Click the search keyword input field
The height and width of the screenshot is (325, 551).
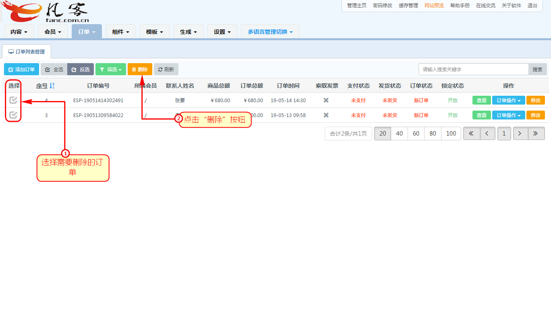(473, 69)
